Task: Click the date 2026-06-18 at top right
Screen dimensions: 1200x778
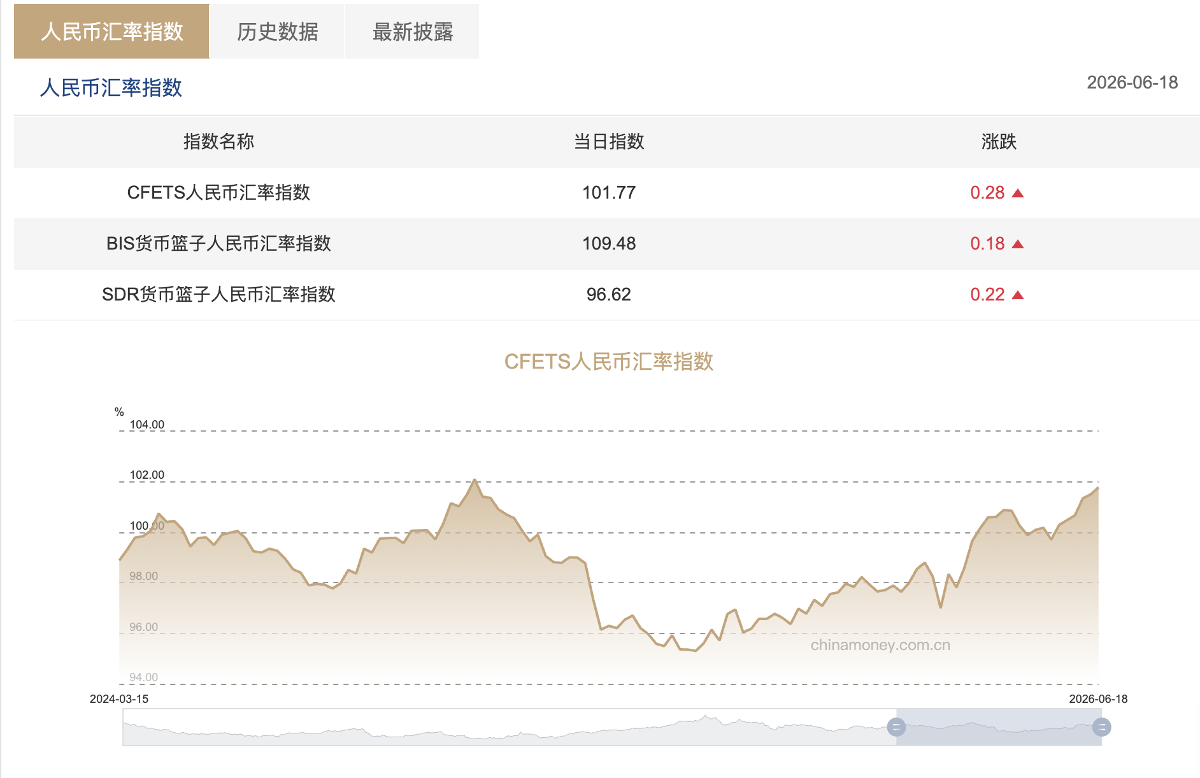Action: pyautogui.click(x=1132, y=82)
